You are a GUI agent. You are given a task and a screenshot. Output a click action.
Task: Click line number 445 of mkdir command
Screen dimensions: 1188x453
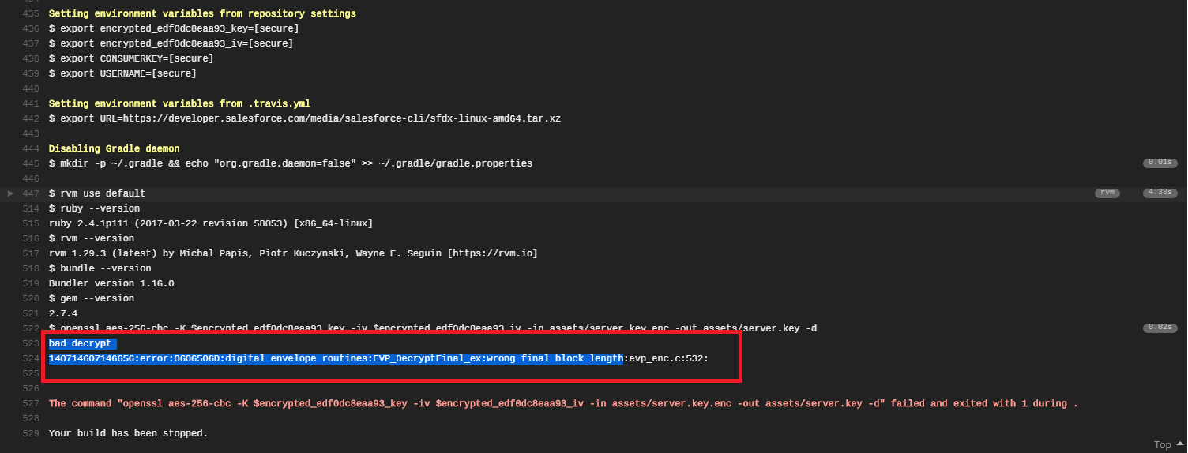(32, 163)
